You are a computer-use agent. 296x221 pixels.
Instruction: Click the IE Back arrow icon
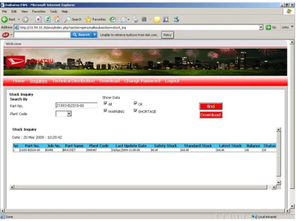pyautogui.click(x=4, y=20)
